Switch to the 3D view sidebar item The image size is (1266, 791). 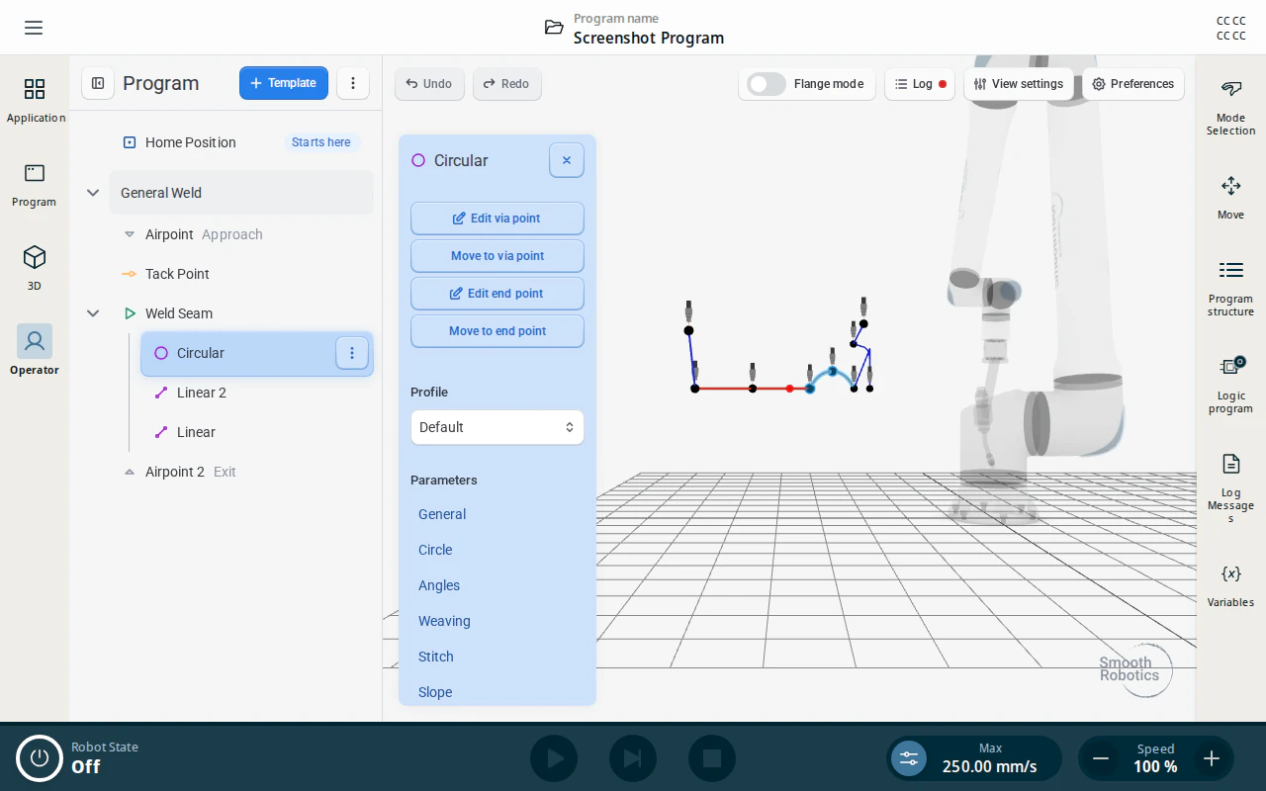pos(35,269)
